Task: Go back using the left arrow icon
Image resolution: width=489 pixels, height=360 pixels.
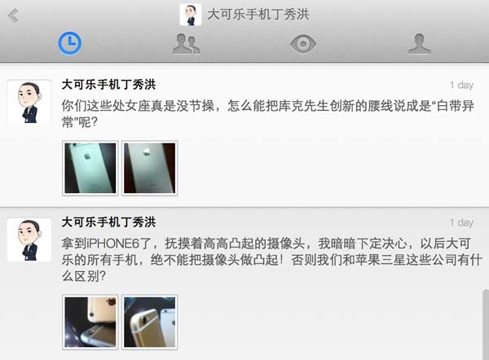Action: tap(13, 15)
